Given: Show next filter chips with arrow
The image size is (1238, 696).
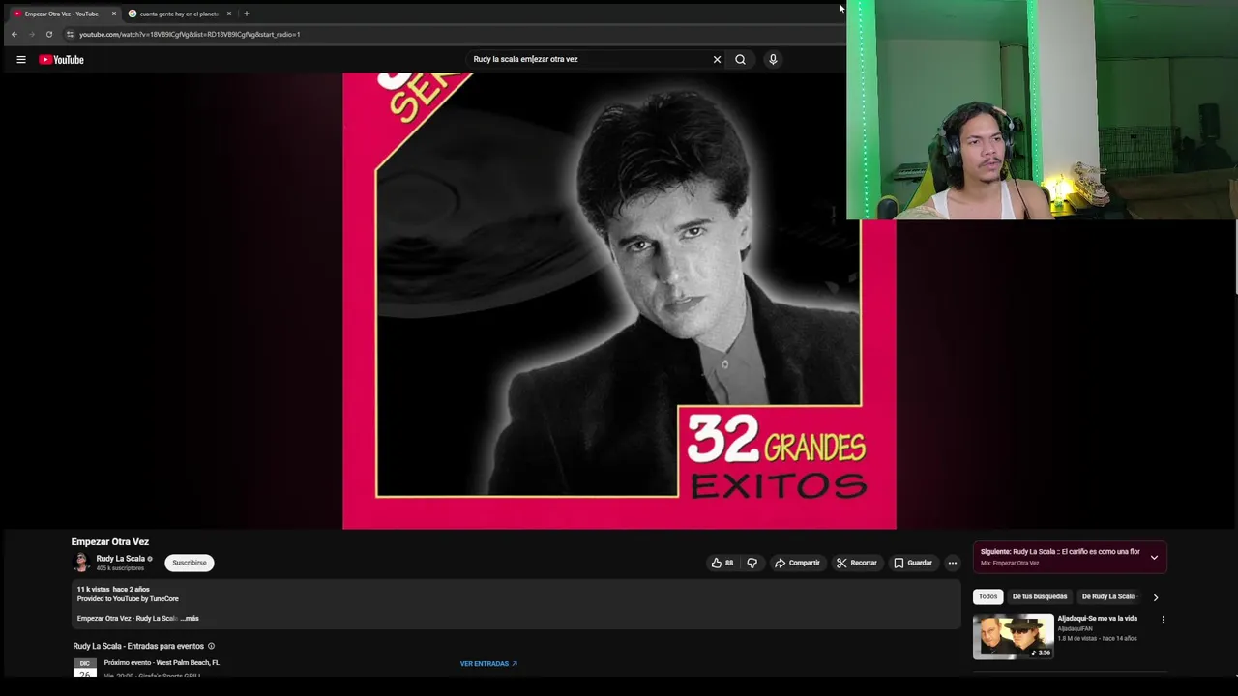Looking at the screenshot, I should tap(1155, 597).
